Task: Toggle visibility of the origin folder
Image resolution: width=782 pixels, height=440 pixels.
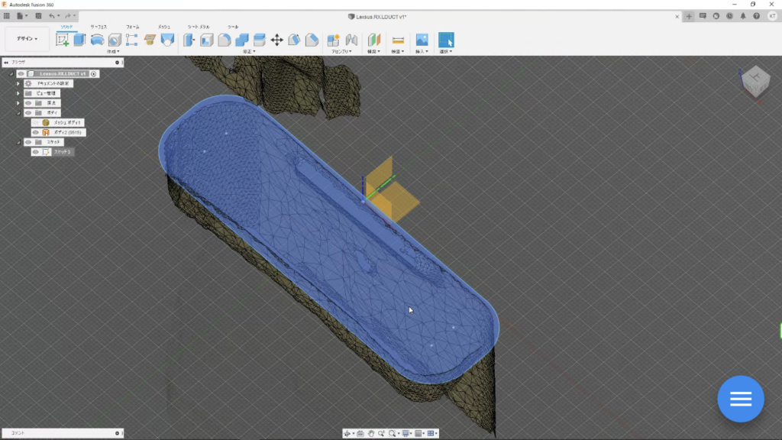Action: click(x=28, y=103)
